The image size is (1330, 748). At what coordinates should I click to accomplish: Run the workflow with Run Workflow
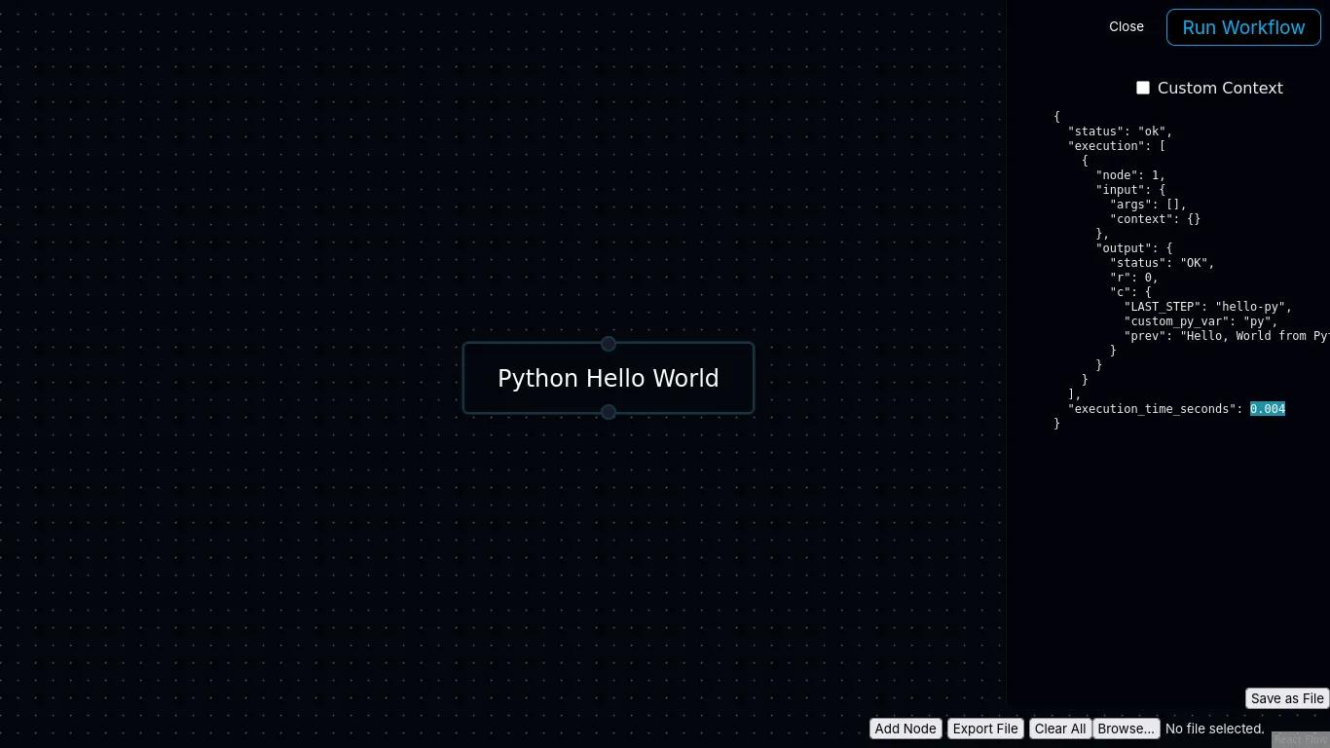1243,27
